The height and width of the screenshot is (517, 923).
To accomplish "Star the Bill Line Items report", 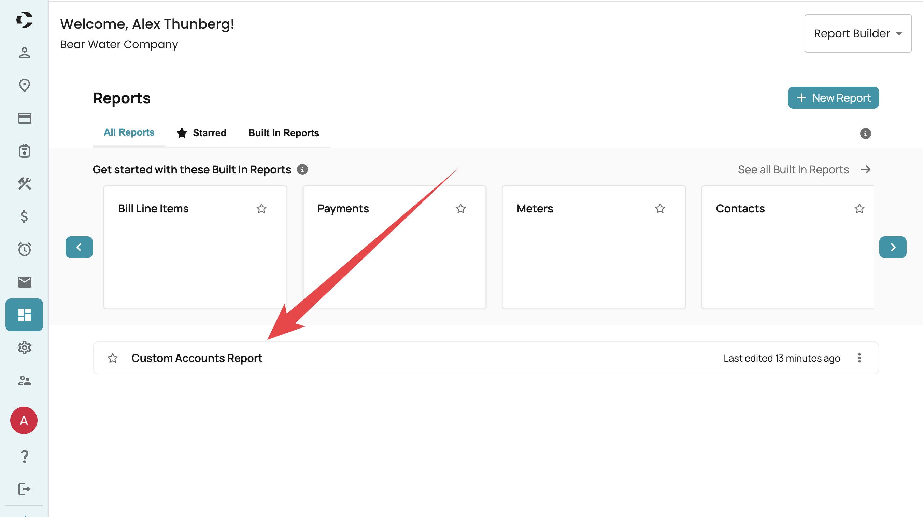I will [261, 208].
